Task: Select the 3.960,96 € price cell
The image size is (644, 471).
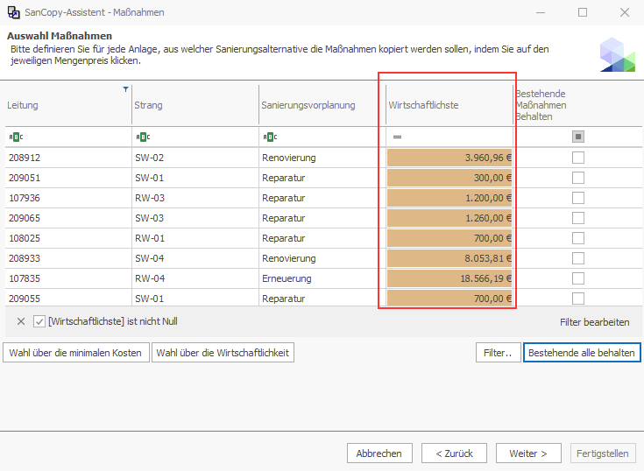Action: (x=449, y=158)
